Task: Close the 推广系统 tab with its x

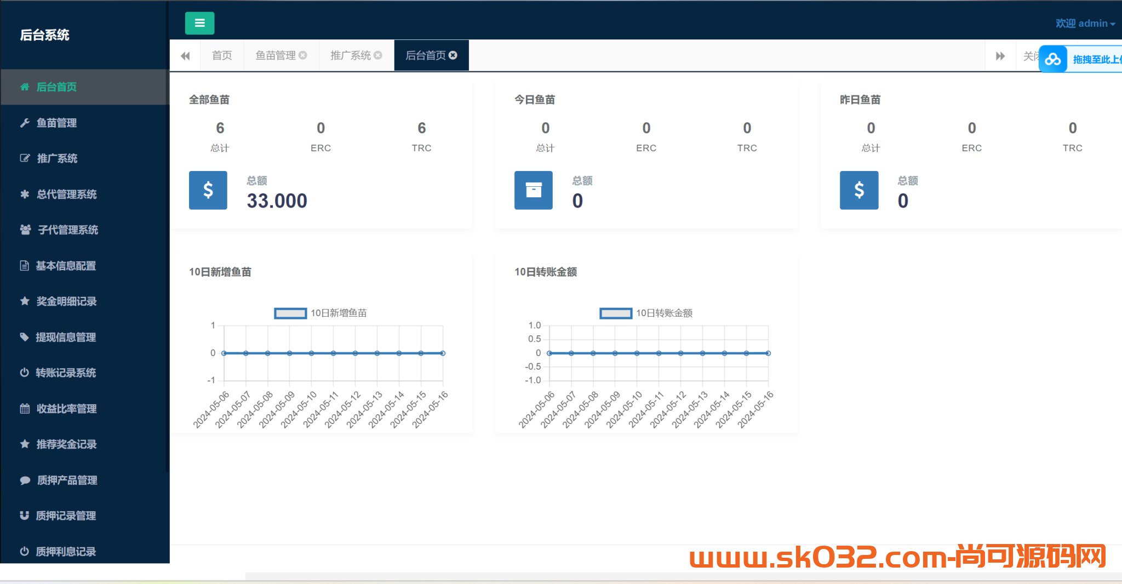Action: pyautogui.click(x=378, y=55)
